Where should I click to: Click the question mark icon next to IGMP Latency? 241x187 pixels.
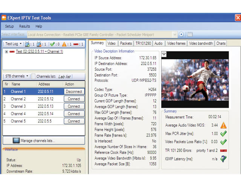(x=223, y=159)
